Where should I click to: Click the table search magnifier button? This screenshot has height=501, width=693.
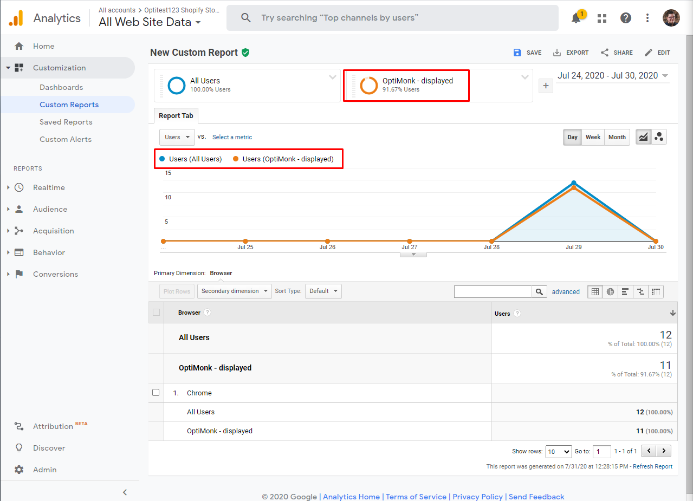point(539,291)
